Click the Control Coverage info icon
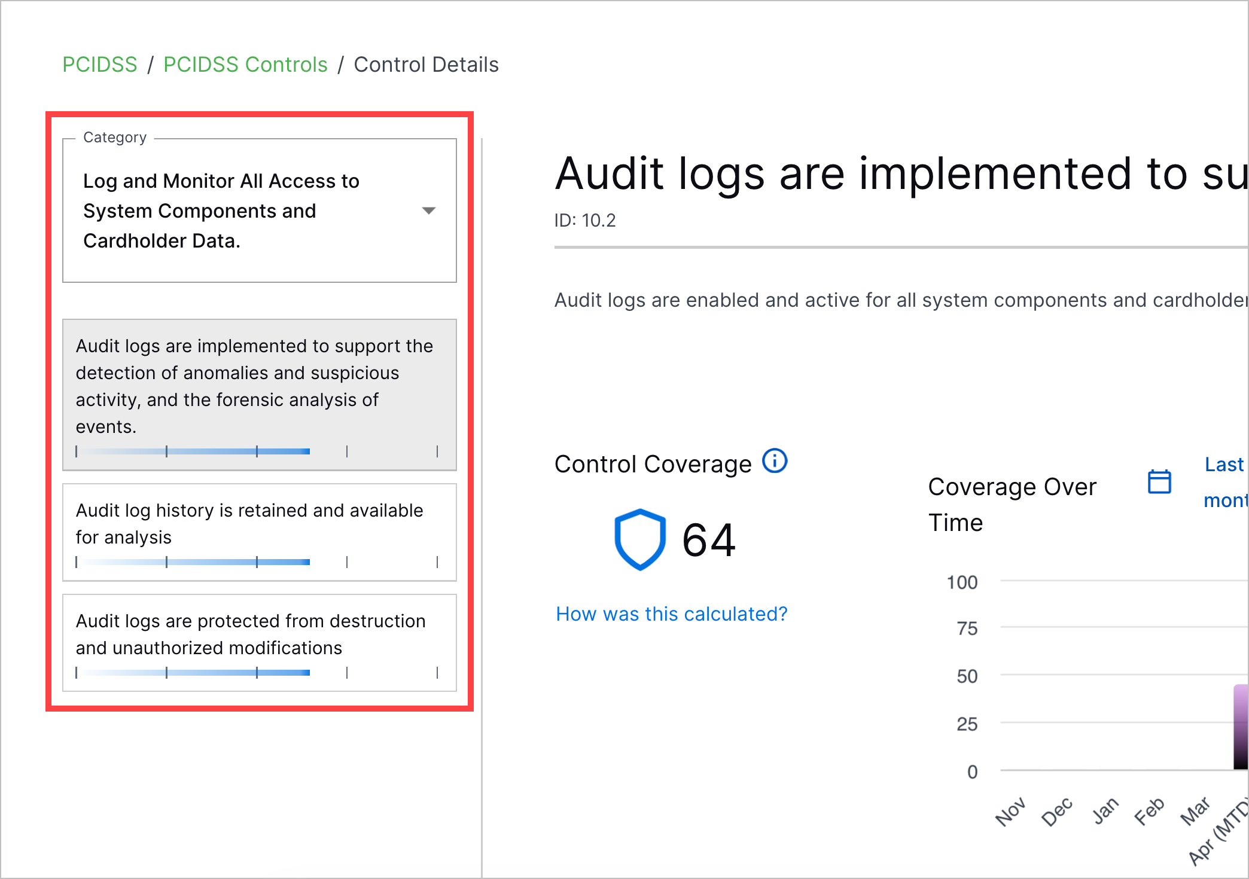The image size is (1249, 879). tap(775, 461)
